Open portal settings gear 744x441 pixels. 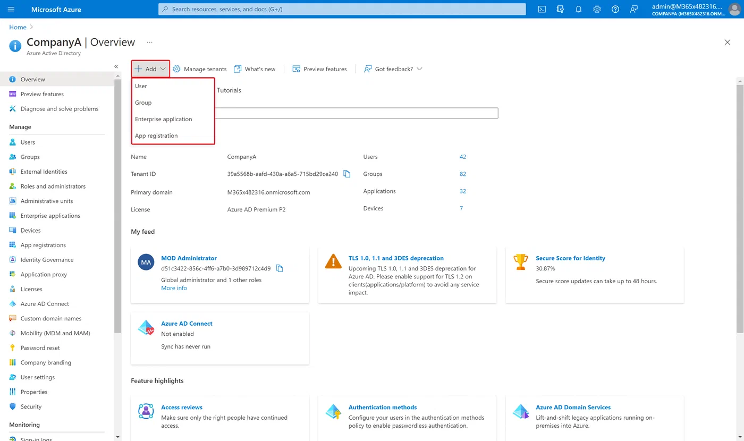tap(597, 9)
